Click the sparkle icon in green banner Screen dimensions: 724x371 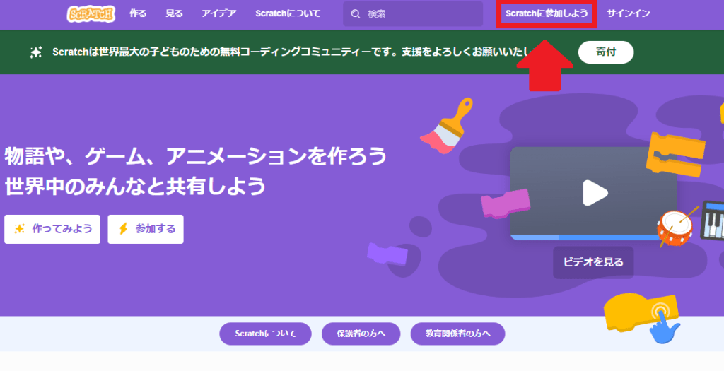pyautogui.click(x=36, y=52)
